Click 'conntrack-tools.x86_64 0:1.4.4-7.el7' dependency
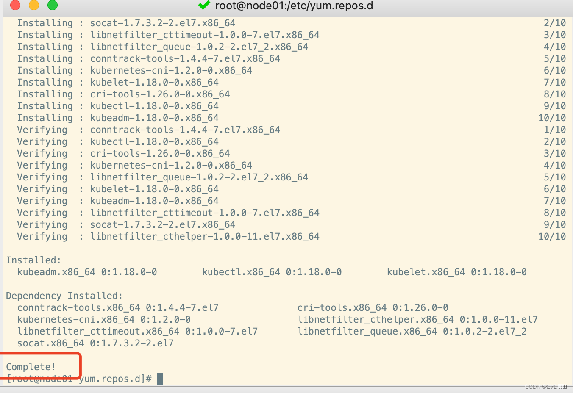Screen dimensions: 573x393 (118, 308)
